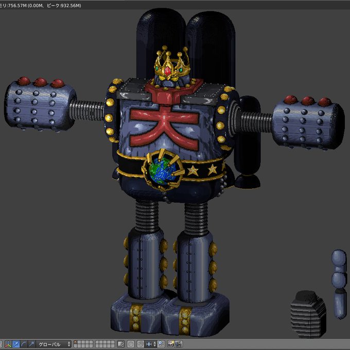Render OpenGL image with camera icon
Viewport: 350px width, 350px height.
pos(171,344)
